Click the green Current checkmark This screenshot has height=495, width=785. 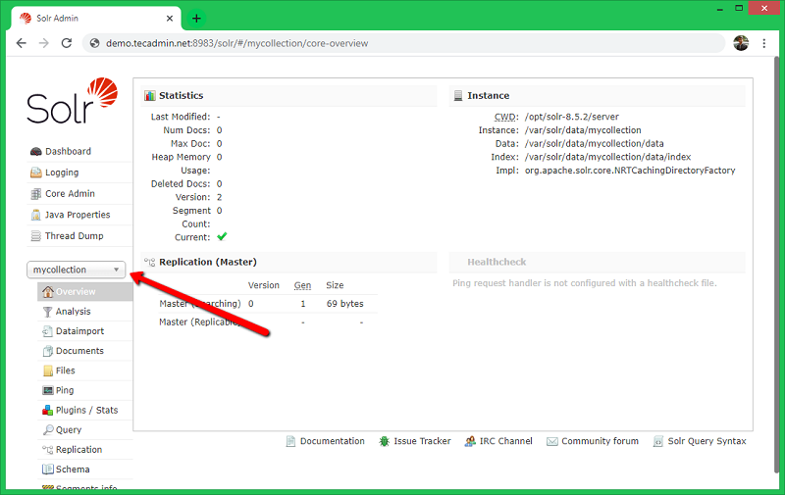click(222, 236)
